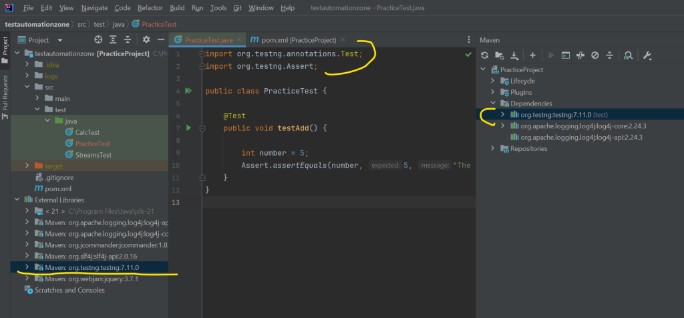Add Maven project with plus icon
Image resolution: width=684 pixels, height=318 pixels.
pos(532,55)
